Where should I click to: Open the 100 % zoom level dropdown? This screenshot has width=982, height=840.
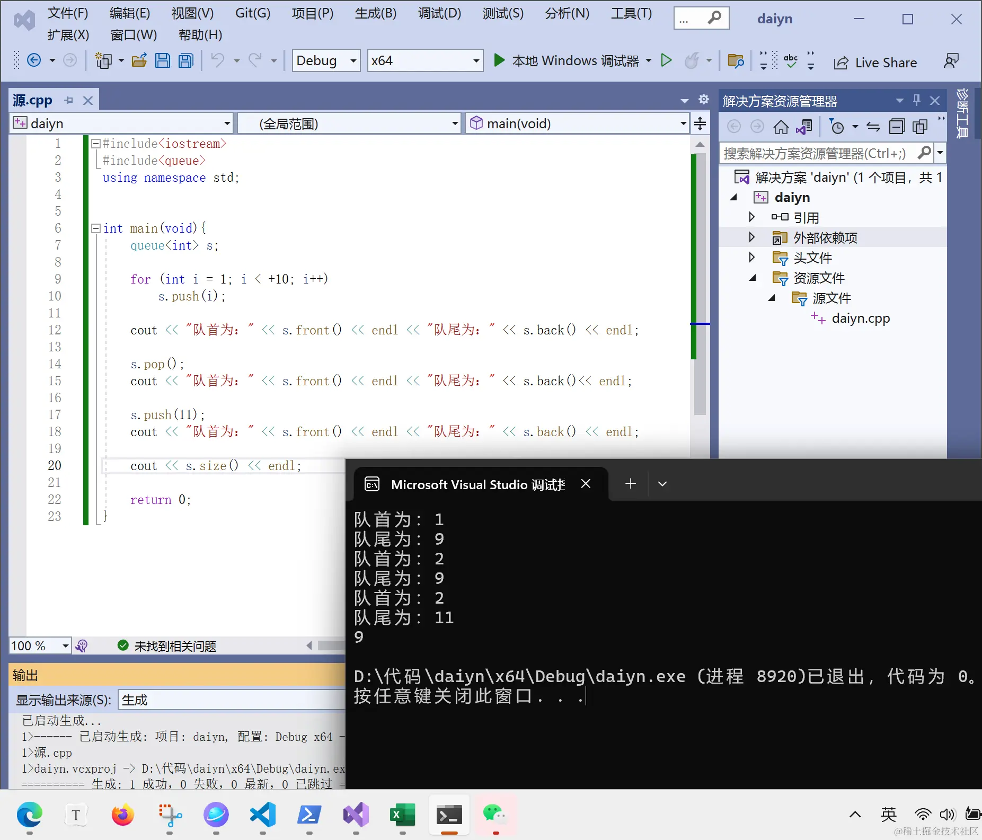[40, 646]
